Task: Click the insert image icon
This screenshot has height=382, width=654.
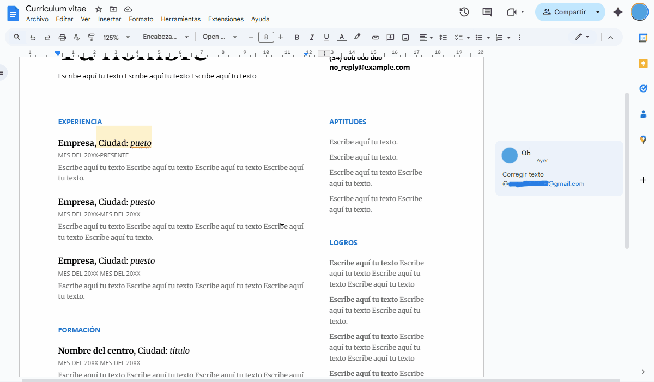Action: 405,37
